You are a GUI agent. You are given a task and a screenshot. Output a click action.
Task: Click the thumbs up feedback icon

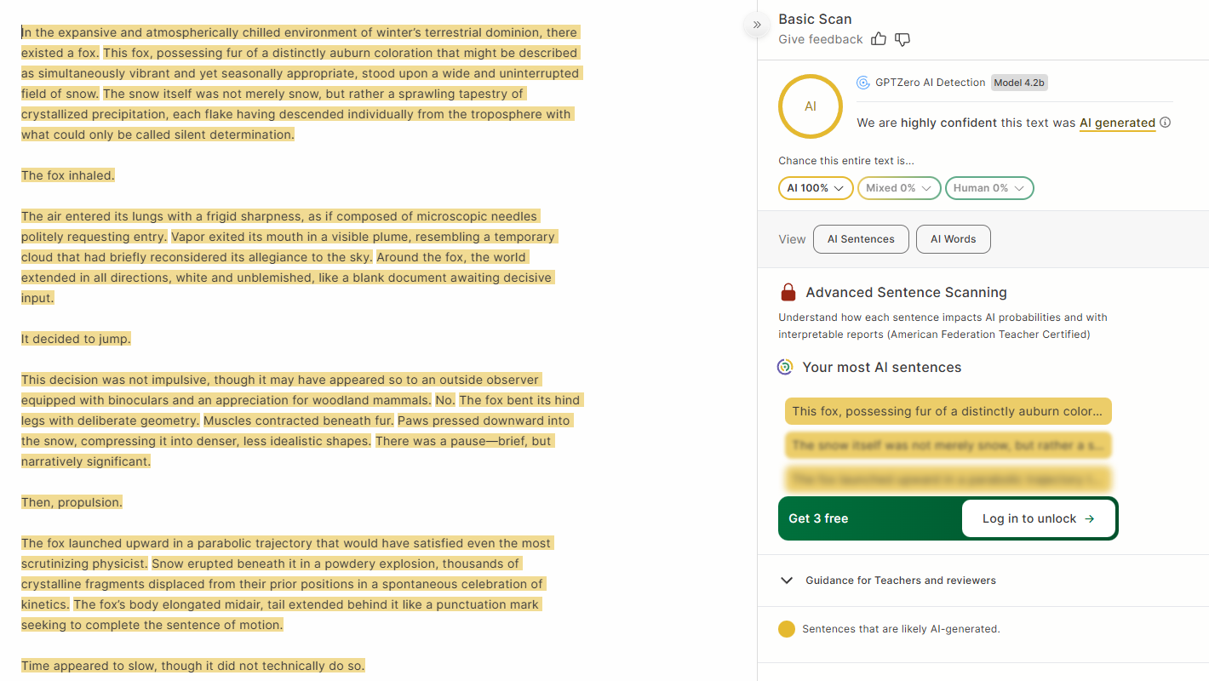click(x=879, y=39)
